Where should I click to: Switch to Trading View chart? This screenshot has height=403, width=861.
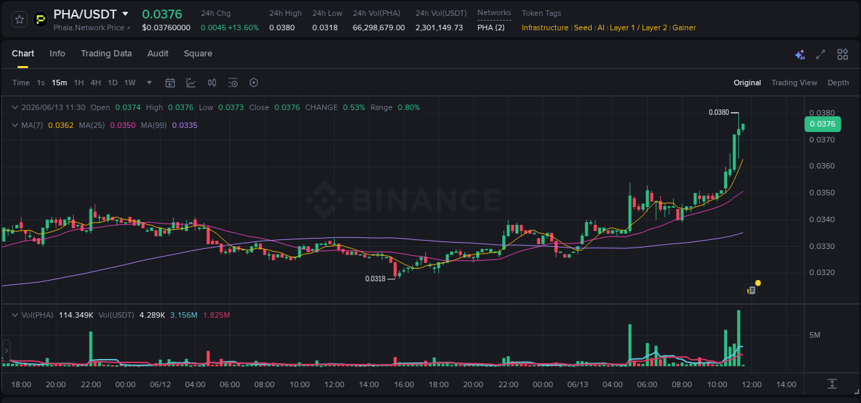[794, 83]
